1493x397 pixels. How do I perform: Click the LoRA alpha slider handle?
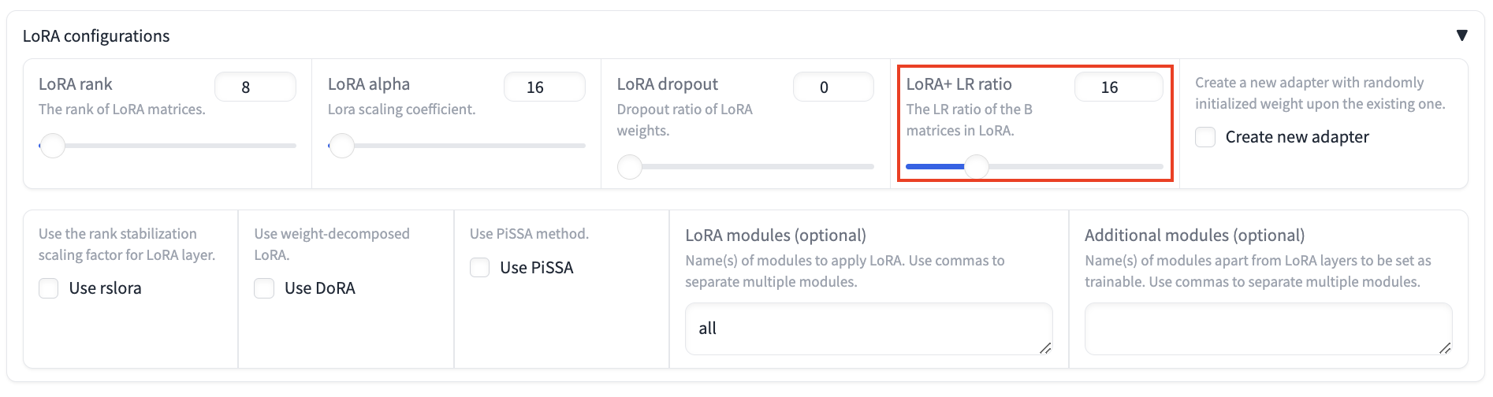pos(341,146)
